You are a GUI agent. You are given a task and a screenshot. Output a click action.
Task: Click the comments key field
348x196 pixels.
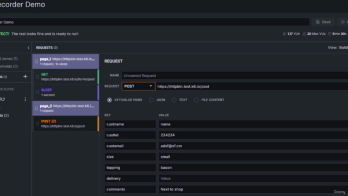pyautogui.click(x=130, y=189)
